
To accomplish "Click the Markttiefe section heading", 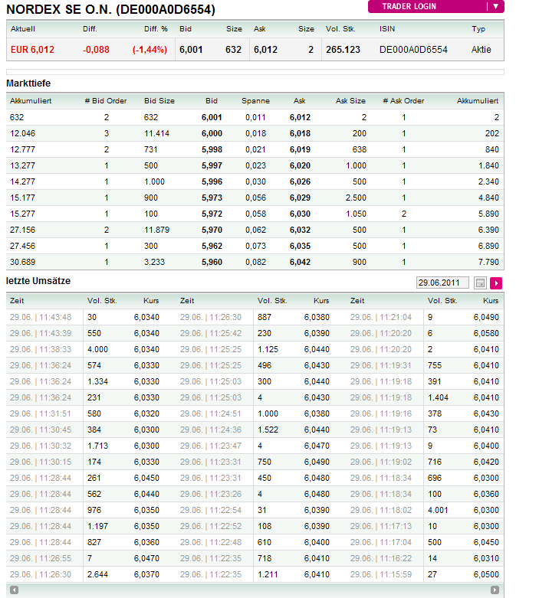I will click(28, 83).
